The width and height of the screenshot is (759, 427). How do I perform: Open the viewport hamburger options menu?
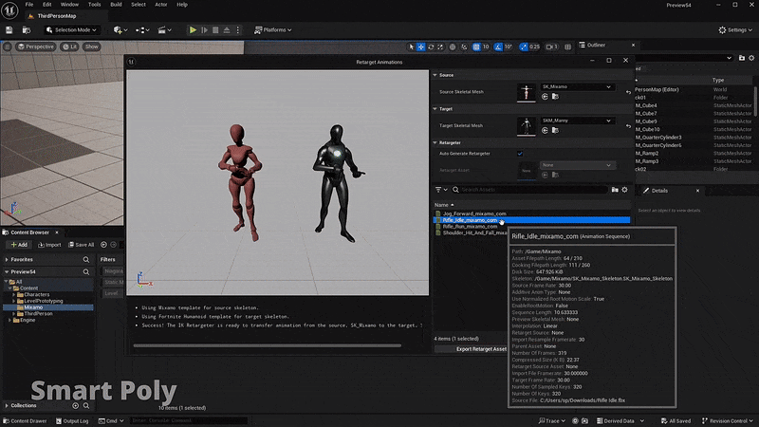(8, 46)
